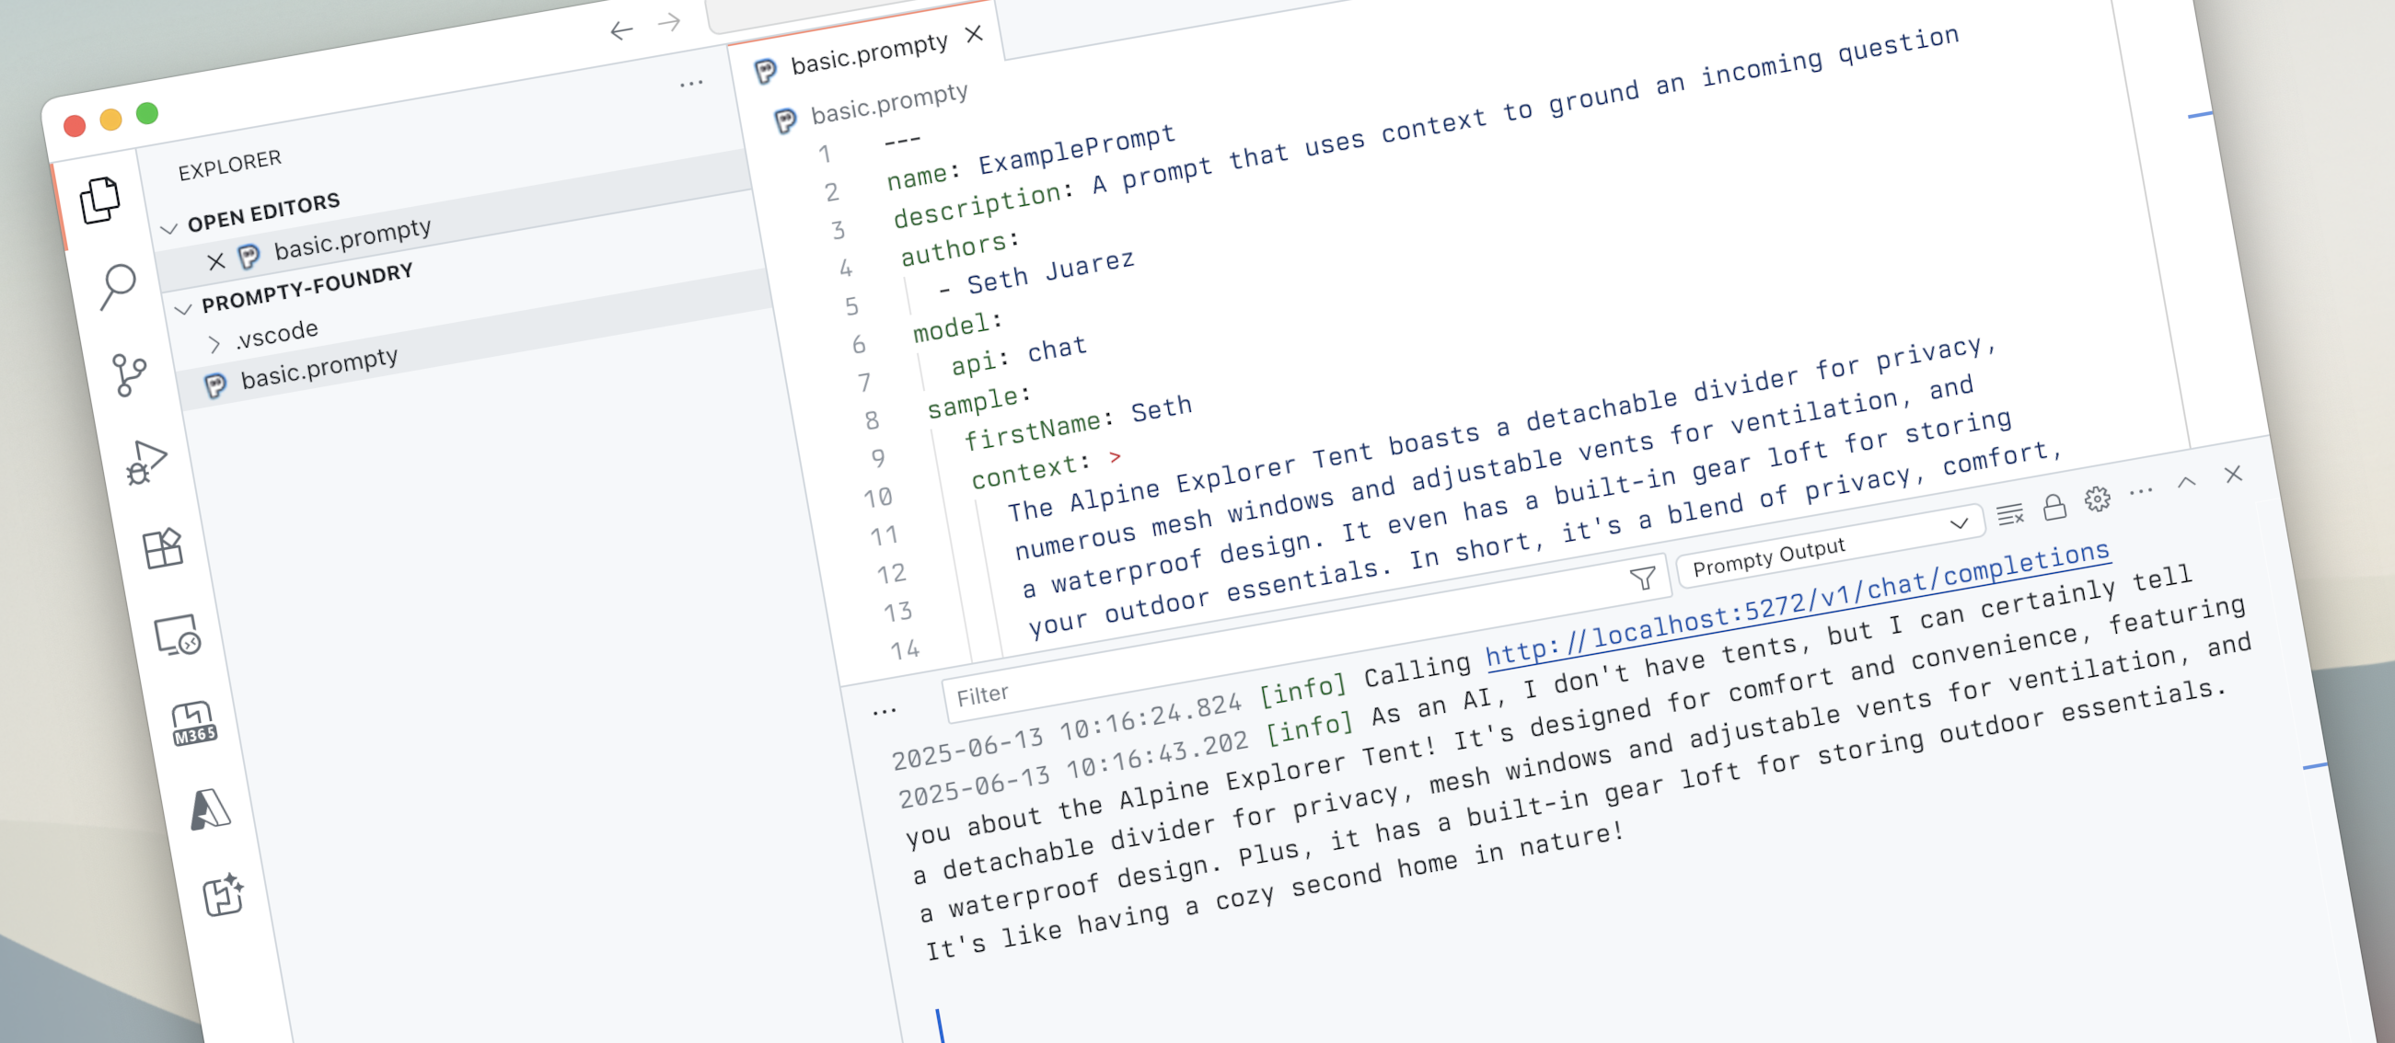Collapse the PROMPTY-FOUNDRY folder section
Screen dimensions: 2395x1043
pyautogui.click(x=183, y=308)
